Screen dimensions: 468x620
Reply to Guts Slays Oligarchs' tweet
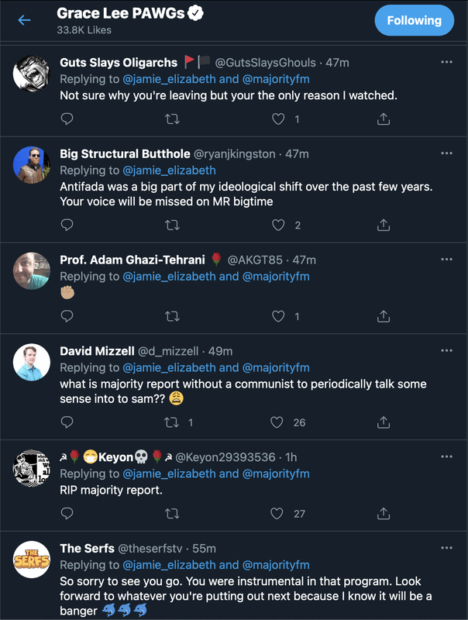(x=67, y=119)
